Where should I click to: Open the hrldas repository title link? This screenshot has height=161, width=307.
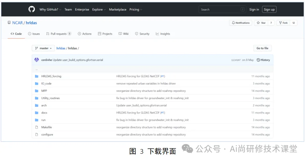31,23
